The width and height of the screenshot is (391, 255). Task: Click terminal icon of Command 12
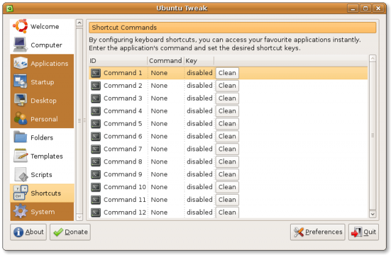(96, 212)
